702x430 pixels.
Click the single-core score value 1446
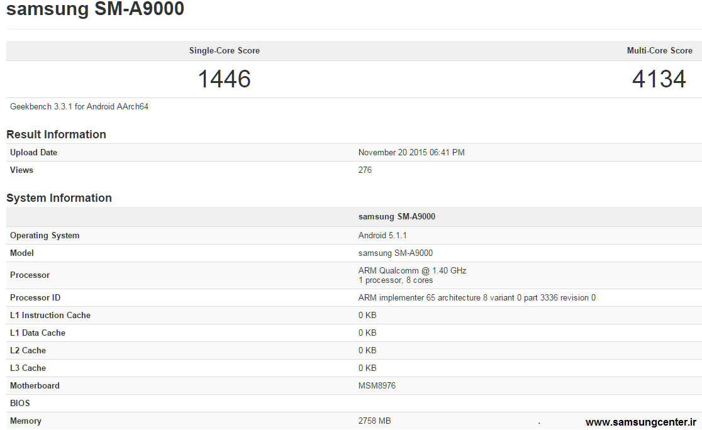click(x=225, y=79)
